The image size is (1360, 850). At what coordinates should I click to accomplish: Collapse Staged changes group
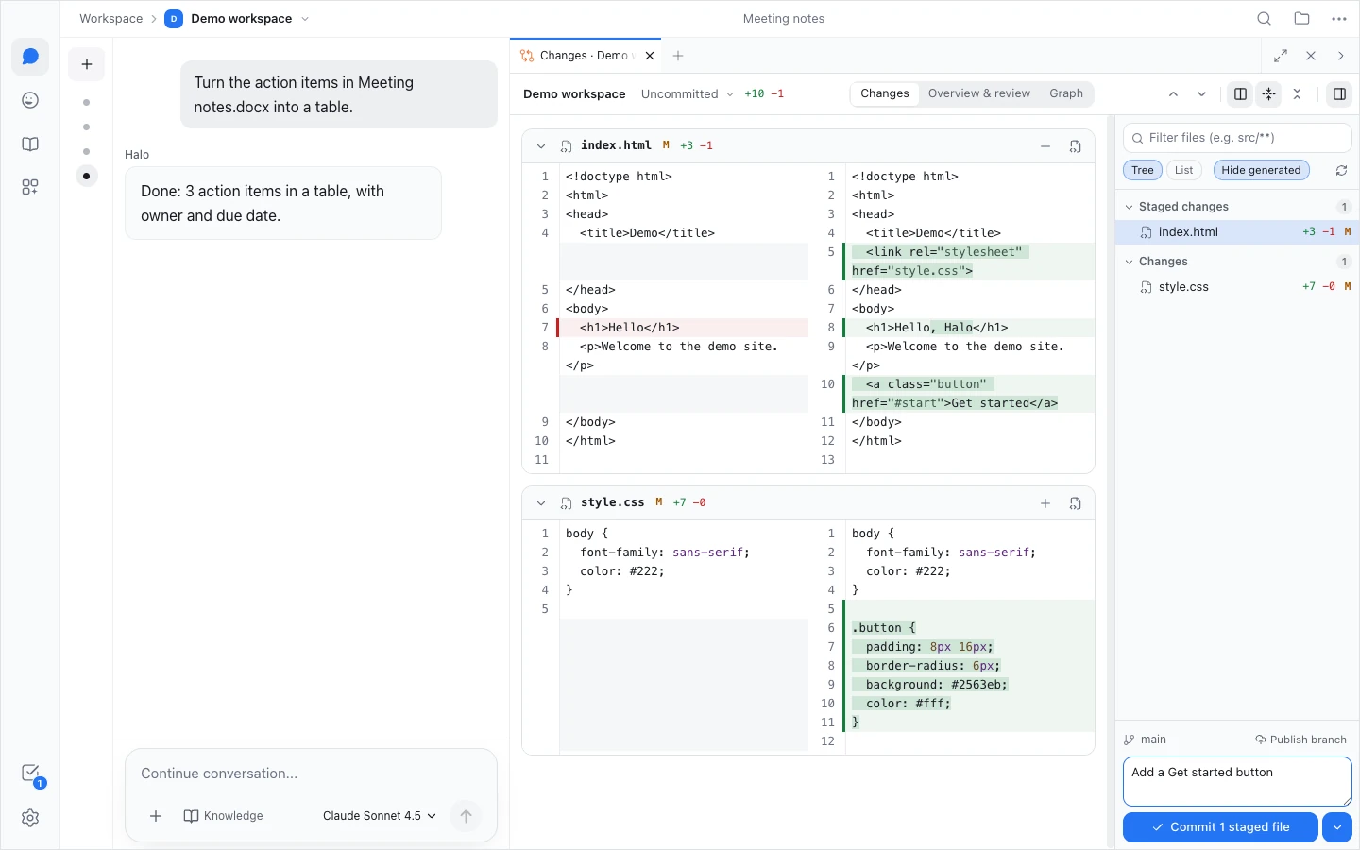1130,207
